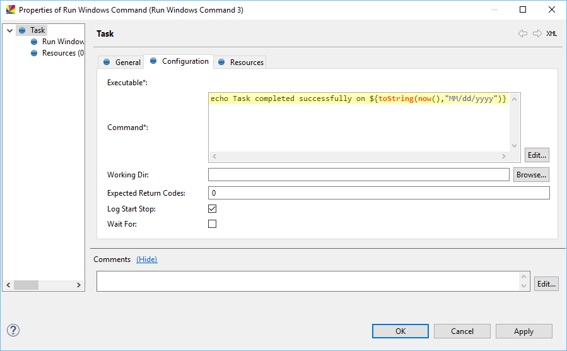Open the XML view icon
Screen dimensions: 567x351
[x=551, y=33]
